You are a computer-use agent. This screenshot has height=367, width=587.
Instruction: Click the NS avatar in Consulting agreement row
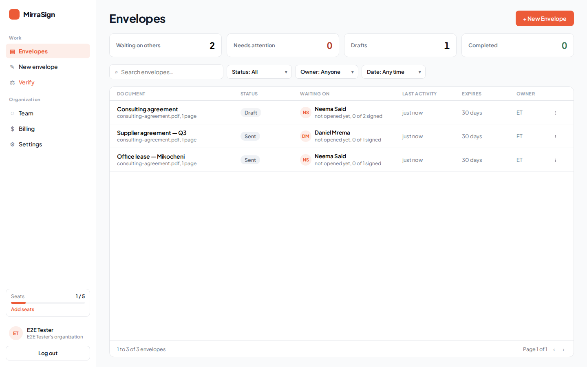point(306,113)
